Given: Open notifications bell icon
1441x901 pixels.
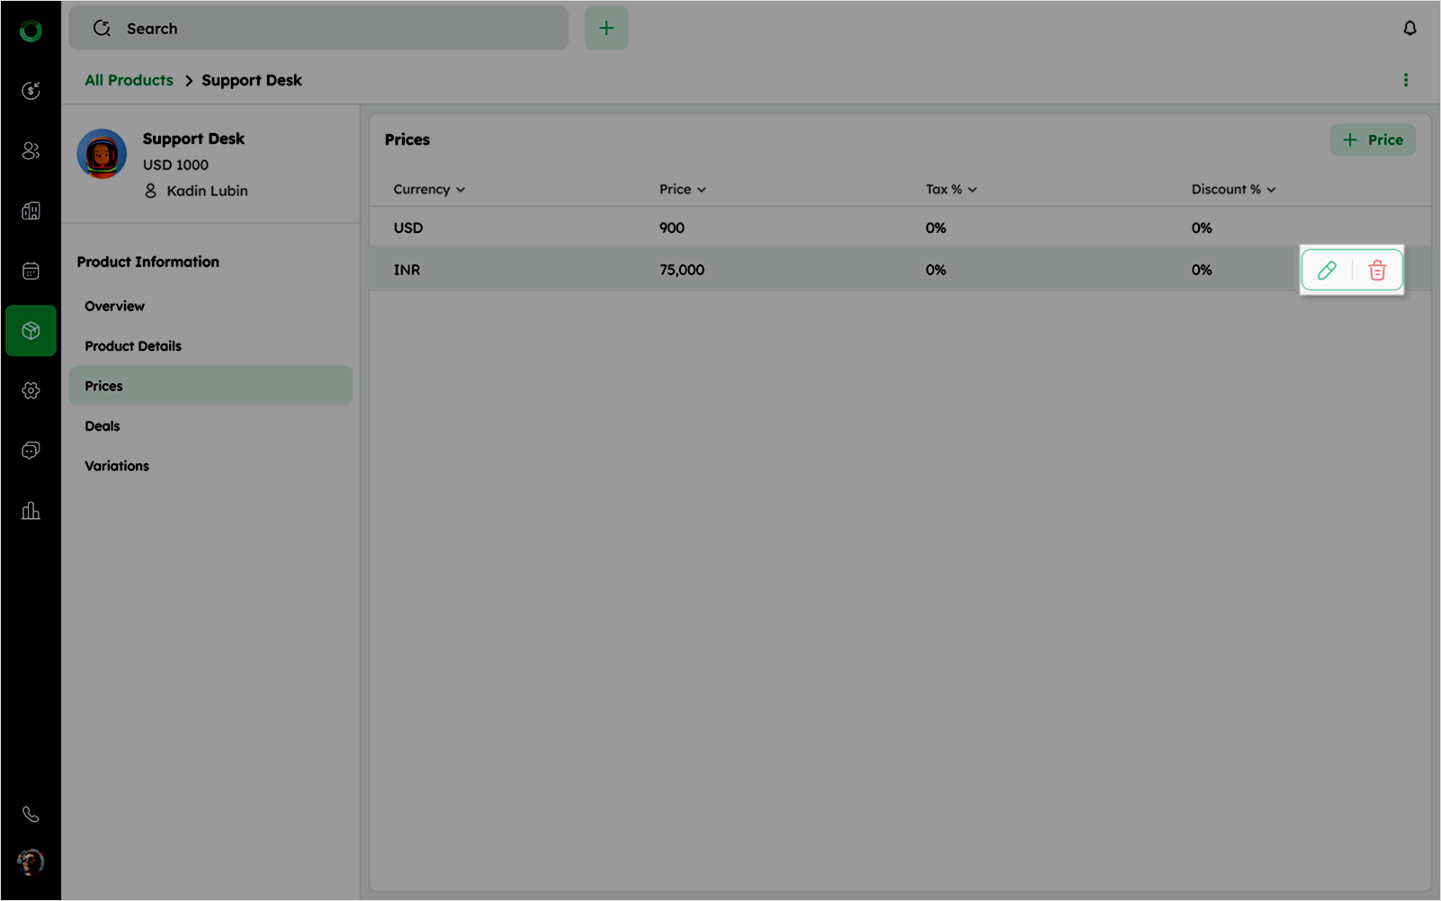Looking at the screenshot, I should click(x=1410, y=29).
